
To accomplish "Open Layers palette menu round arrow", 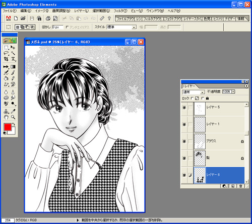I will tap(246, 86).
